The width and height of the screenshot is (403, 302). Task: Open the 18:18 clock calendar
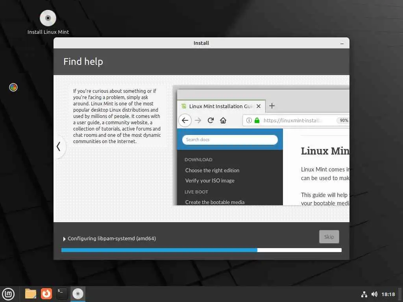388,294
